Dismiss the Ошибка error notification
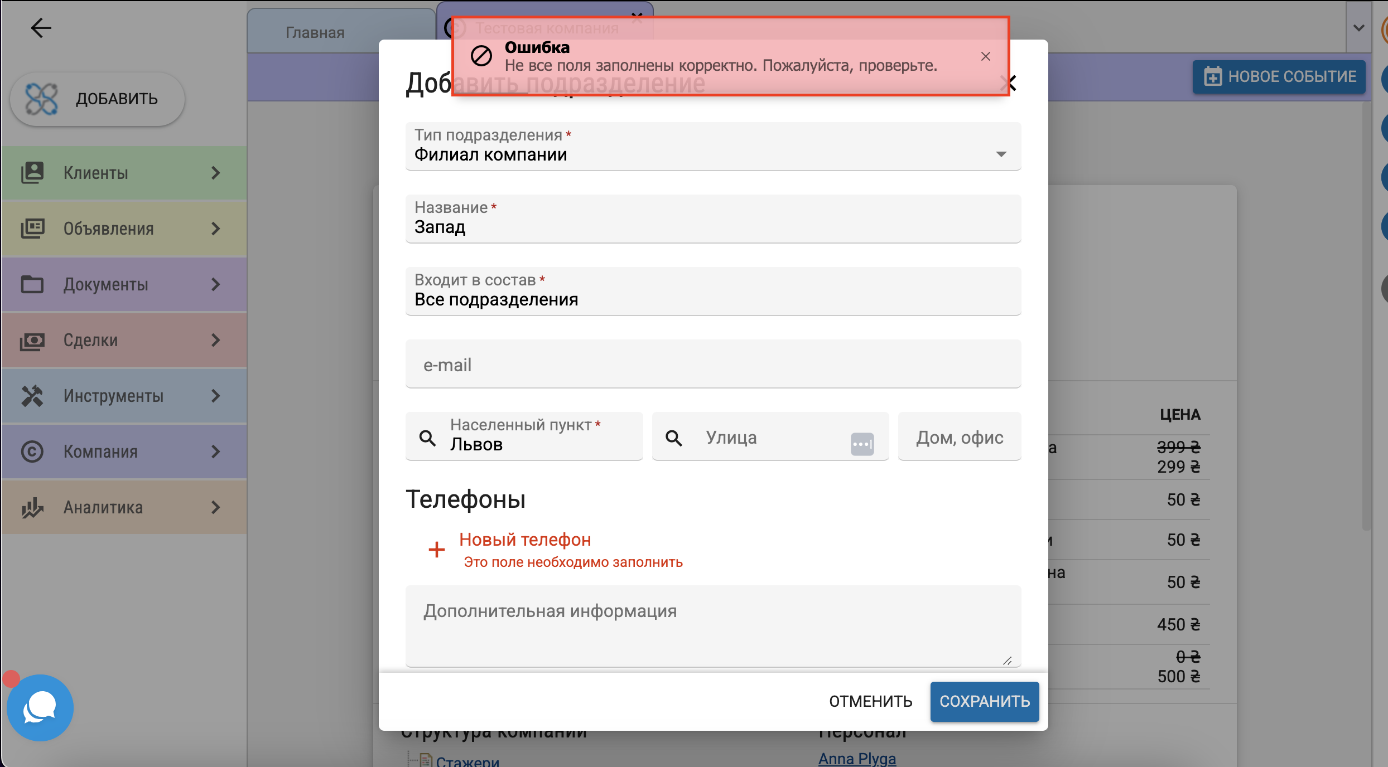Screen dimensions: 1388x767 (986, 56)
